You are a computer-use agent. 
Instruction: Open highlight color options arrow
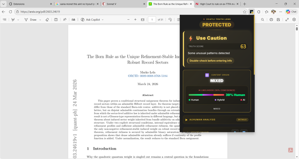coord(18,20)
